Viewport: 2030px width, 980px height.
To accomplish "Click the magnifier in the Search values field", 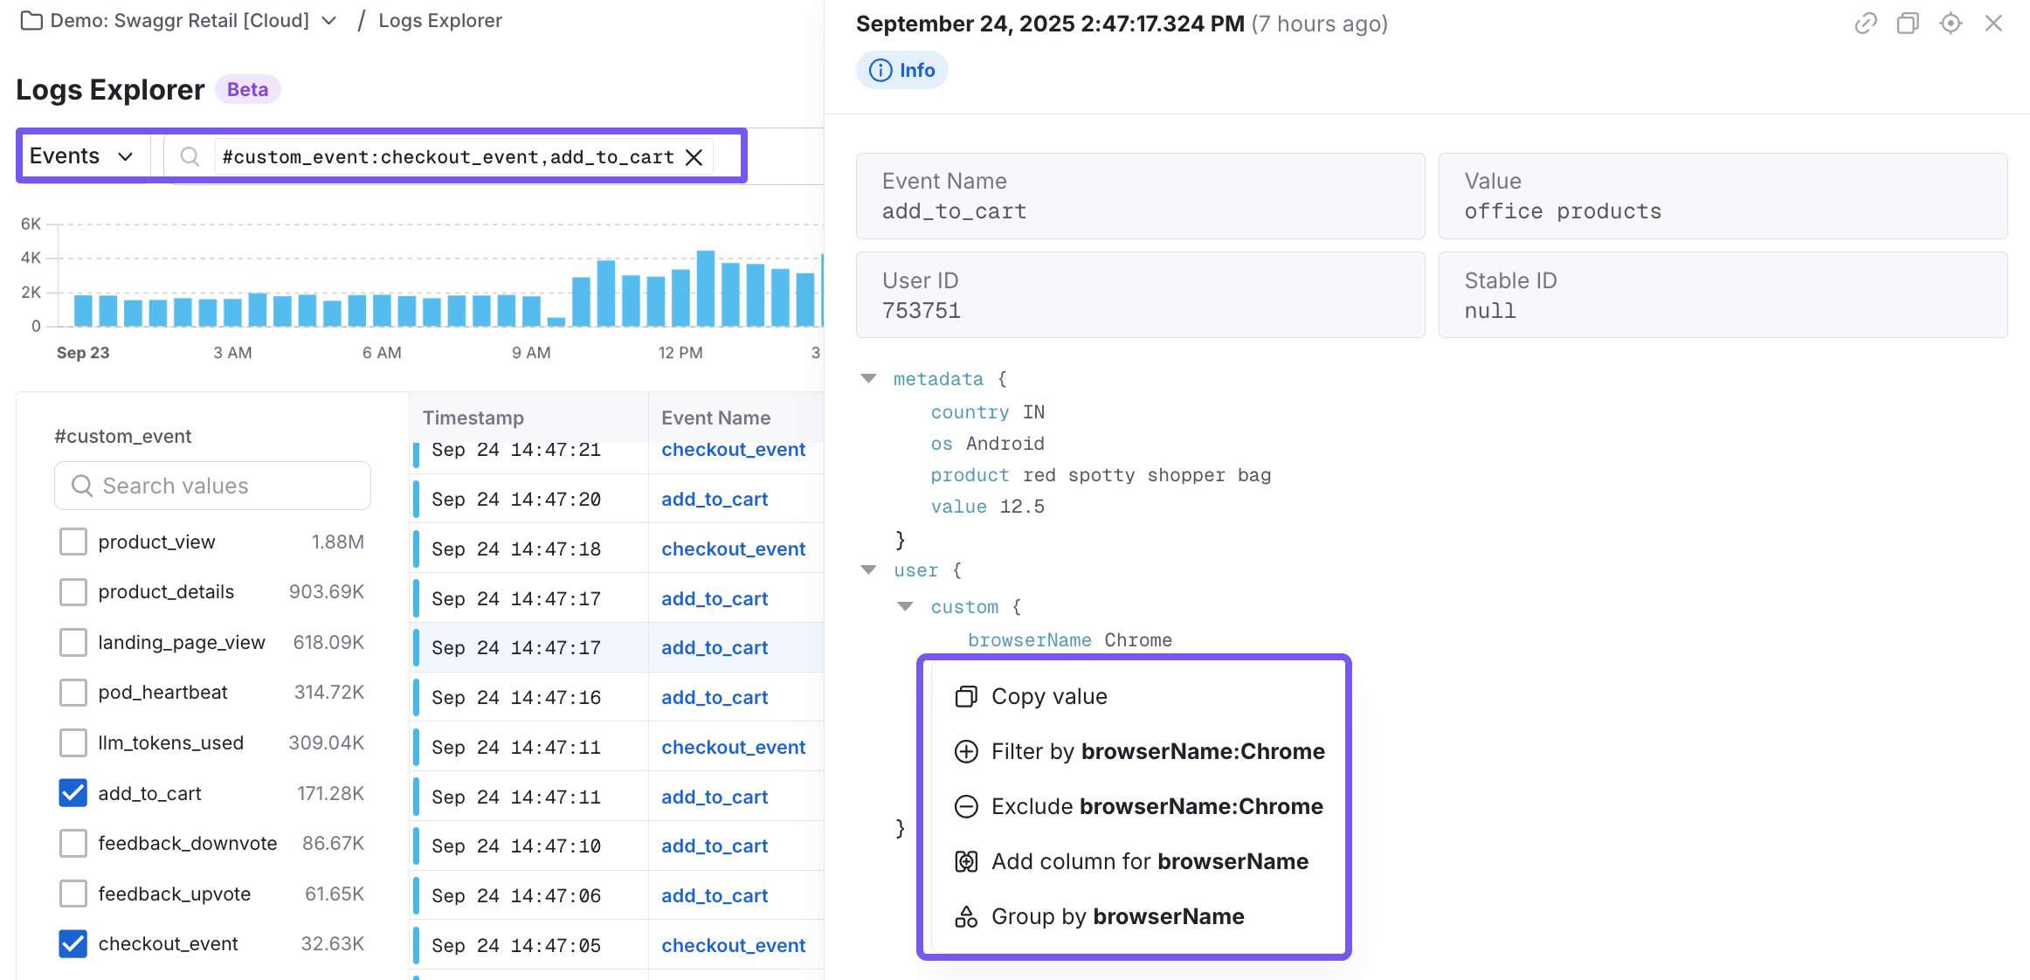I will (x=82, y=486).
